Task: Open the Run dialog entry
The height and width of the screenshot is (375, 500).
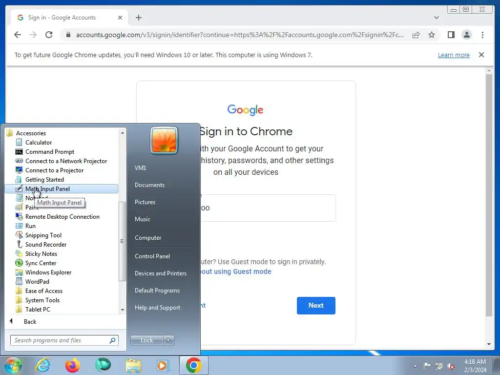Action: [x=30, y=226]
